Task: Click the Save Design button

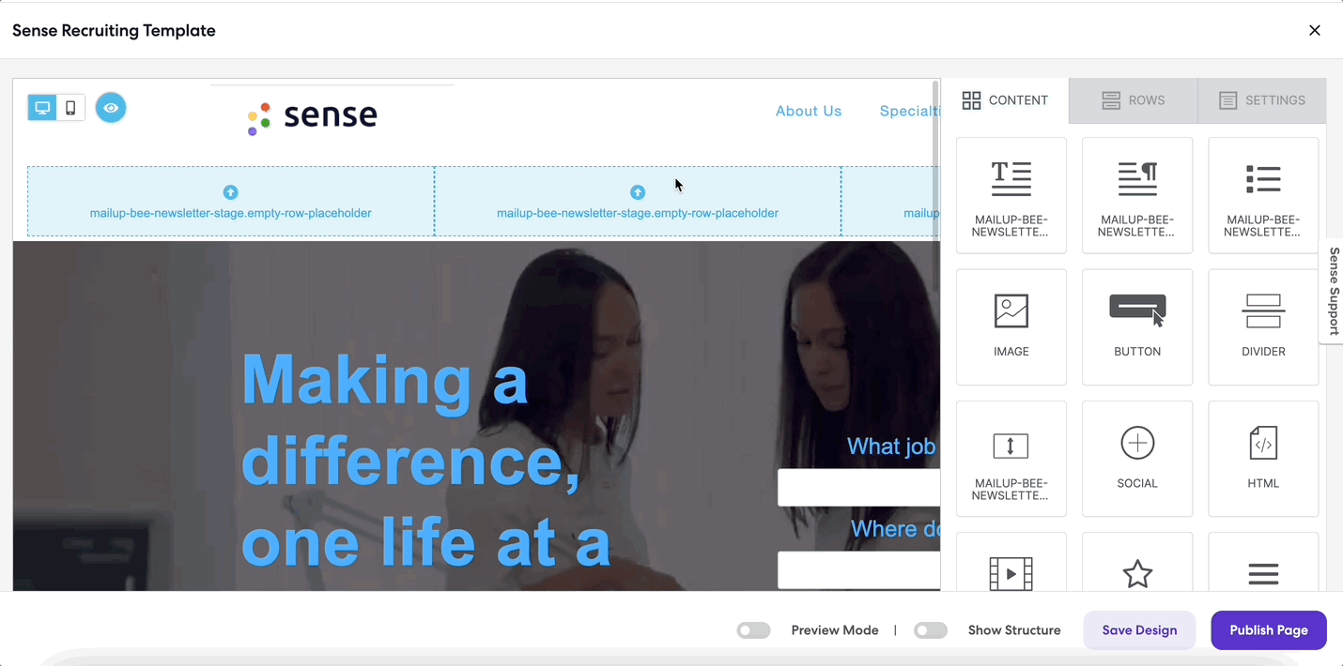Action: [x=1139, y=630]
